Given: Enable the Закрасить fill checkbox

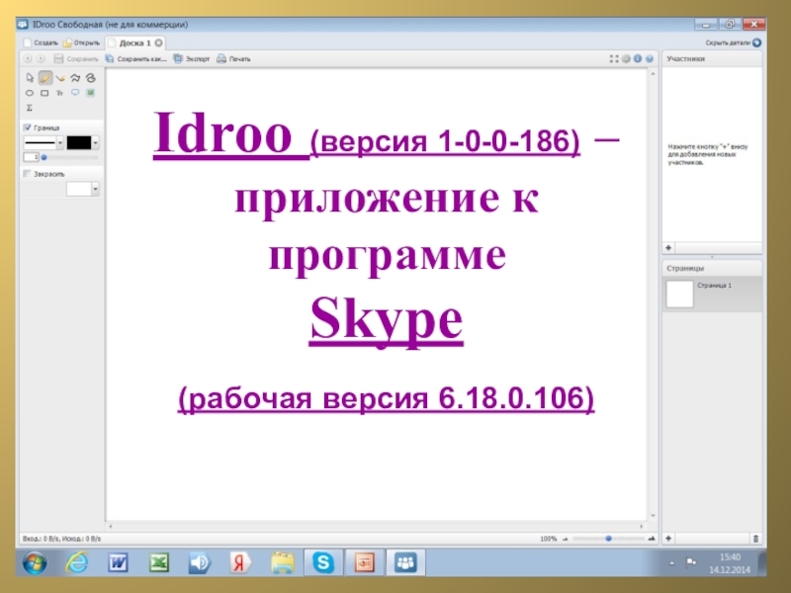Looking at the screenshot, I should [27, 173].
